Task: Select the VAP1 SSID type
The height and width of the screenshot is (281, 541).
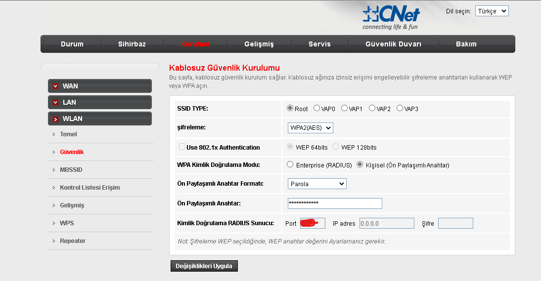Action: pos(344,108)
